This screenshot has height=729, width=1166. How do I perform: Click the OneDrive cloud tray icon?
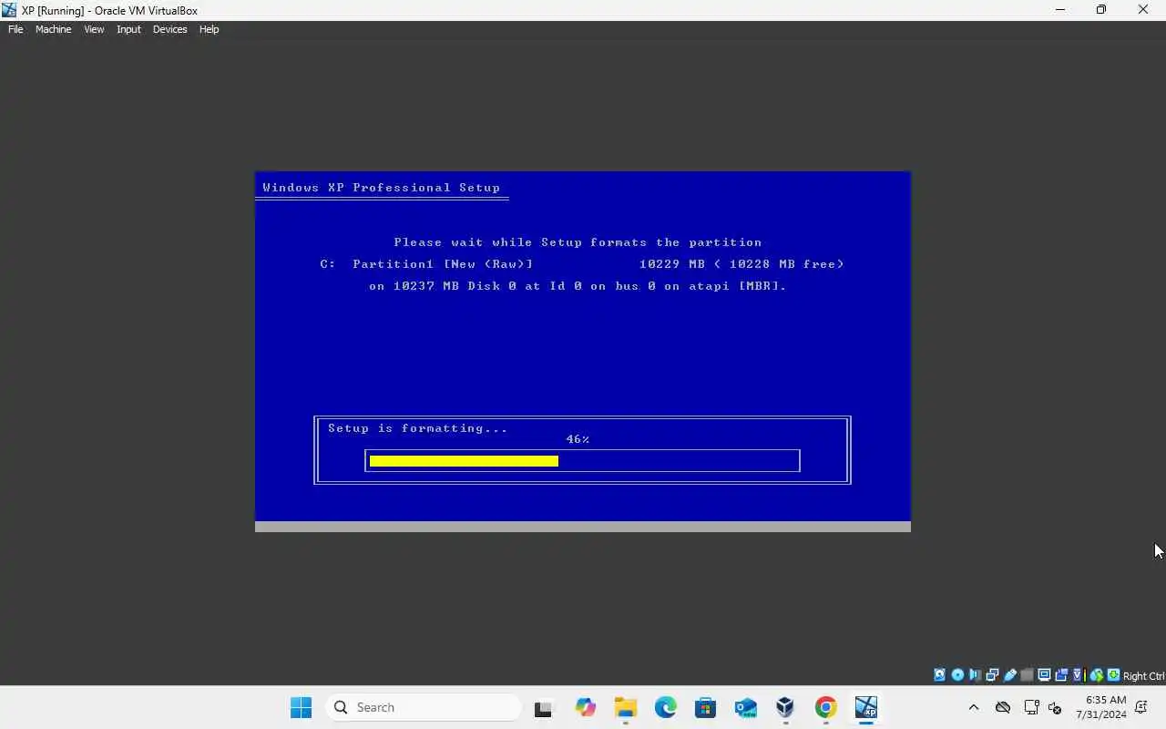tap(1003, 707)
